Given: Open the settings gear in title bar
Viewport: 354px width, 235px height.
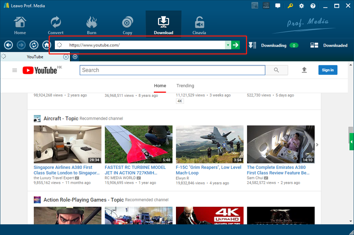Looking at the screenshot, I should tap(302, 6).
